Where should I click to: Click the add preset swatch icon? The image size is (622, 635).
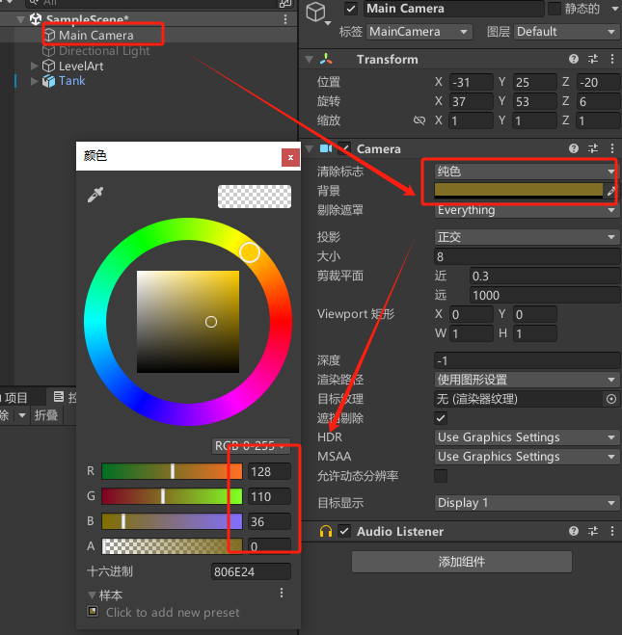(93, 611)
